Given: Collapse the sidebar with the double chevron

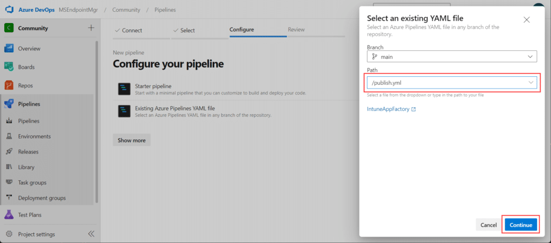Looking at the screenshot, I should coord(91,234).
